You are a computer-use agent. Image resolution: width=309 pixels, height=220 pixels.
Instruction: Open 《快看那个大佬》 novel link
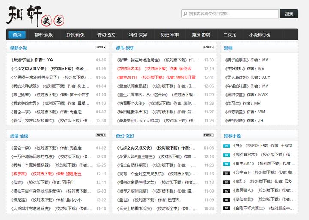click(156, 104)
